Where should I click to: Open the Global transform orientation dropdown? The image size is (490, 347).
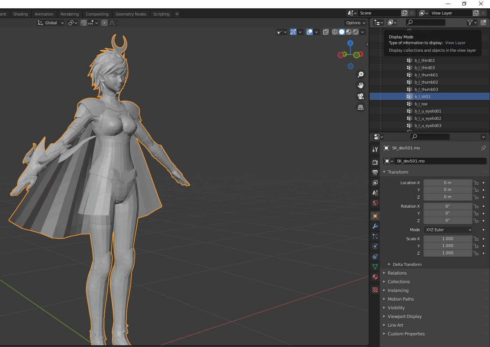pyautogui.click(x=51, y=23)
